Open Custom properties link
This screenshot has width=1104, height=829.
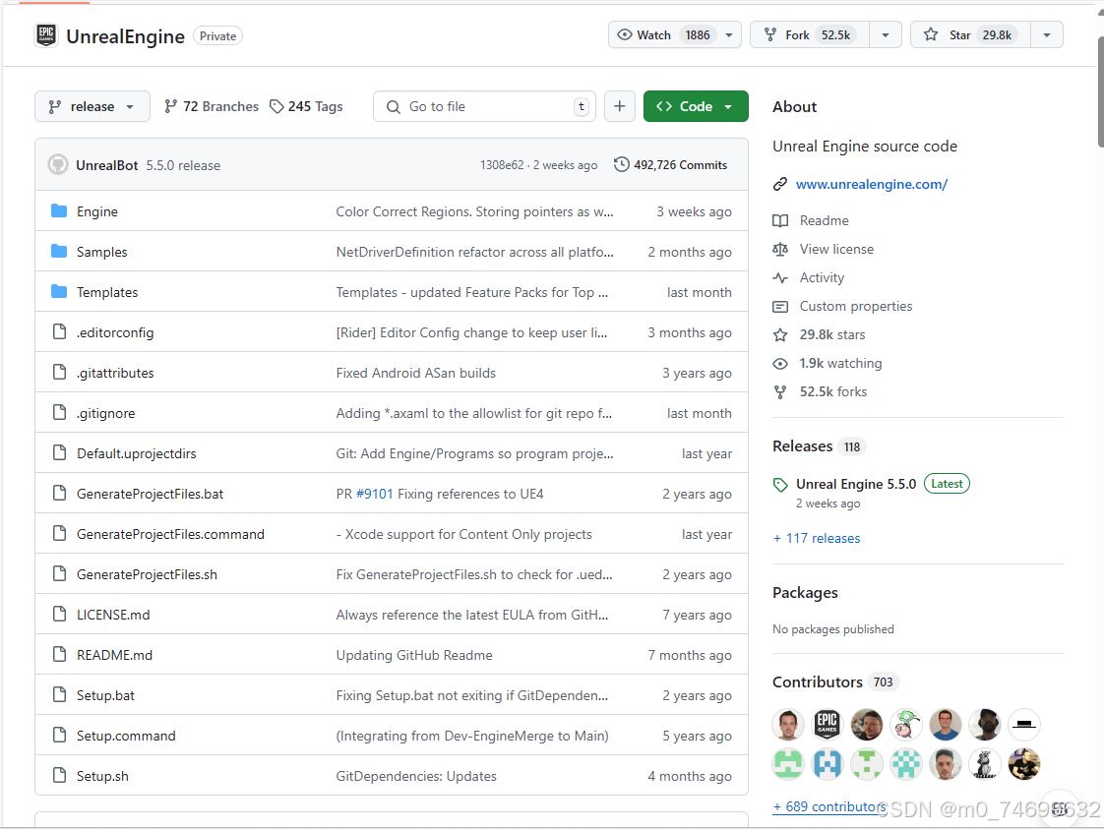[856, 306]
